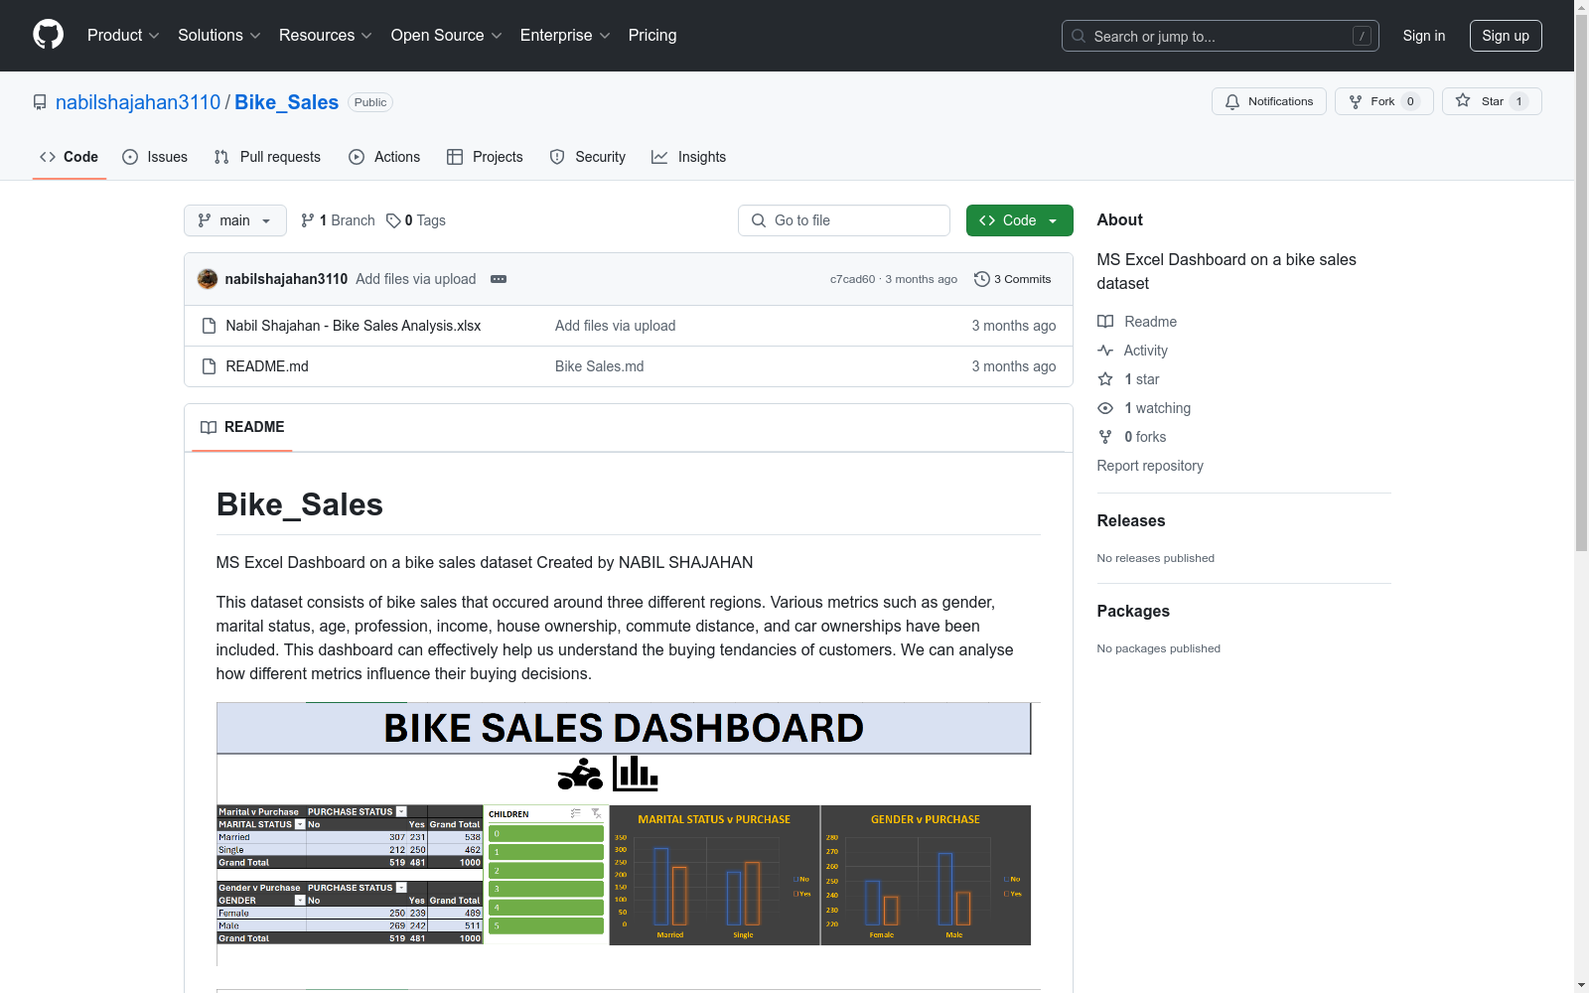The image size is (1589, 993).
Task: Expand the Resources menu
Action: pyautogui.click(x=326, y=36)
